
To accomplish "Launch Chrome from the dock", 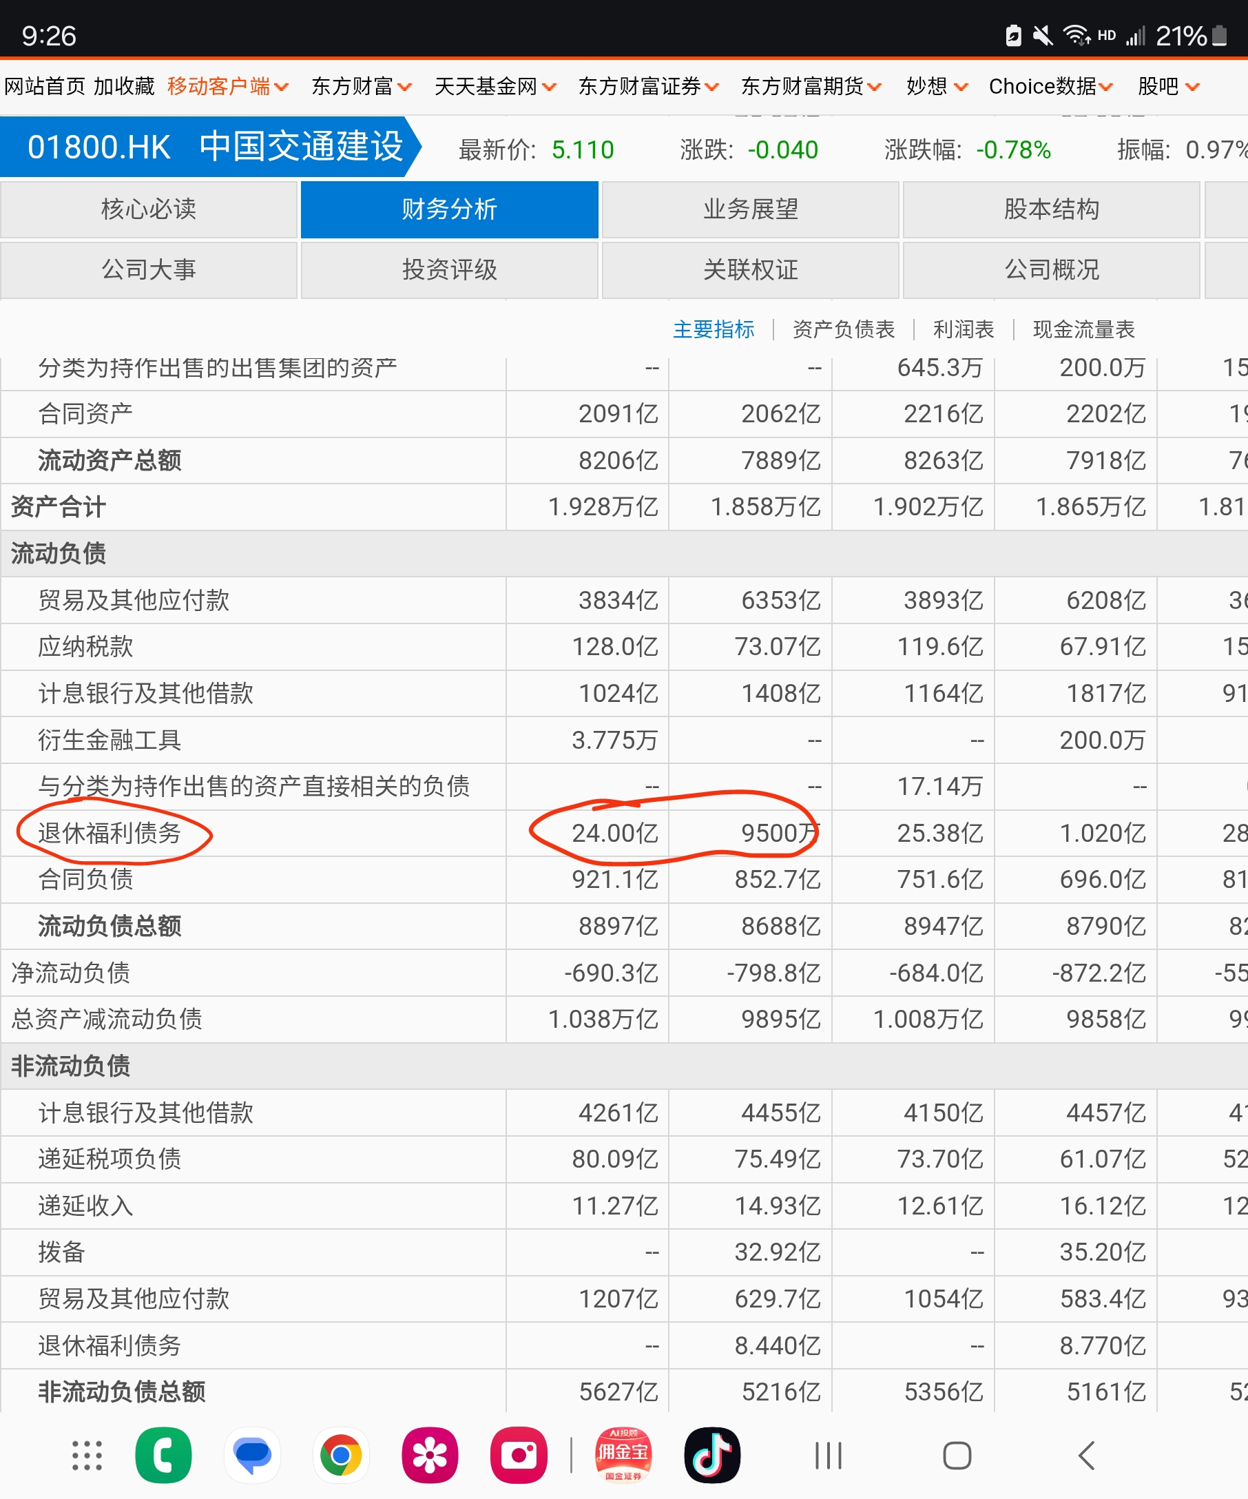I will coord(340,1456).
